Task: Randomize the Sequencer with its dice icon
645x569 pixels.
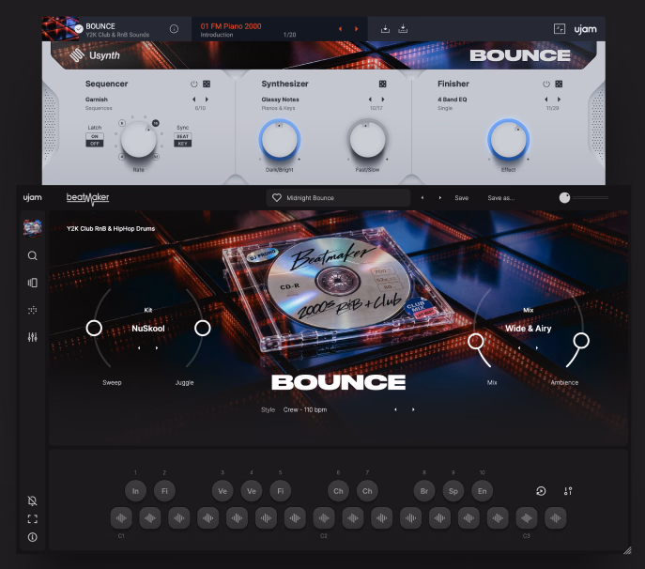Action: [x=207, y=84]
